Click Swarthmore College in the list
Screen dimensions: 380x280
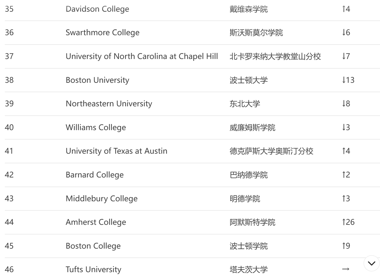[102, 33]
